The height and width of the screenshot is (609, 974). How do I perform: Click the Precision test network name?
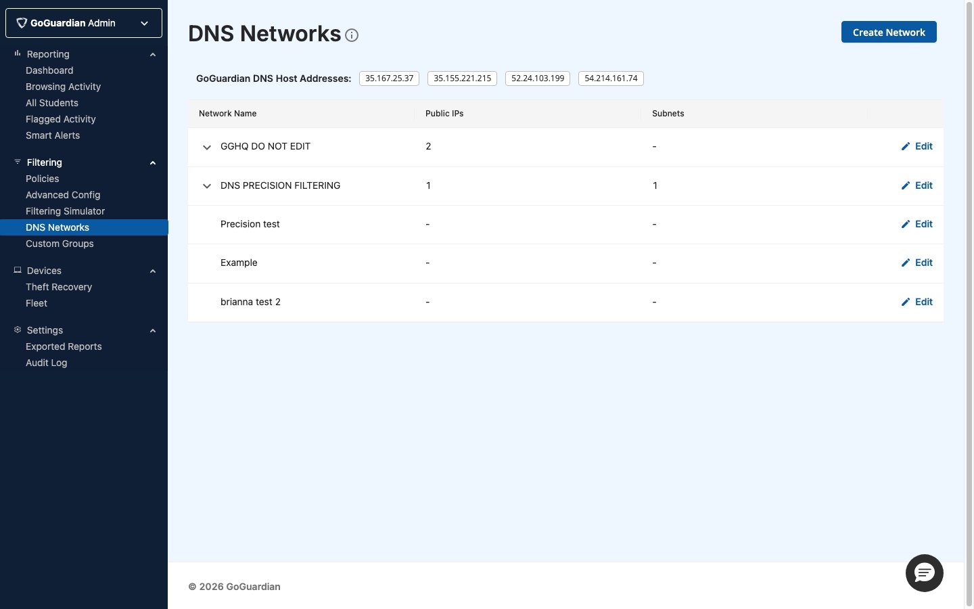(250, 224)
